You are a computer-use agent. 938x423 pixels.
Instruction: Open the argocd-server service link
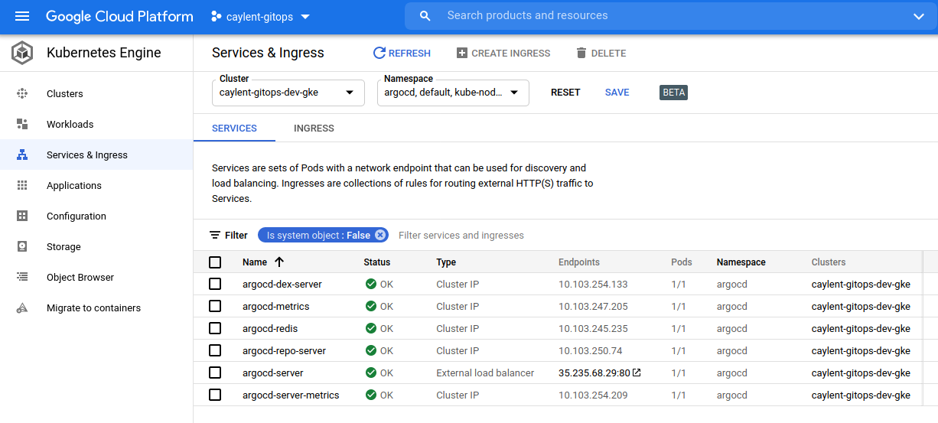(273, 373)
